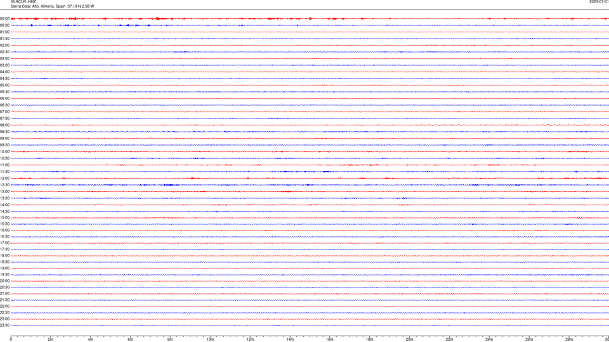Select the 07:00 time label
This screenshot has height=342, width=609.
coord(4,111)
